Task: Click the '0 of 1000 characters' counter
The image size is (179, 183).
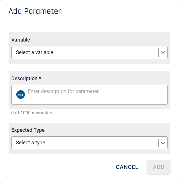Action: coord(33,113)
